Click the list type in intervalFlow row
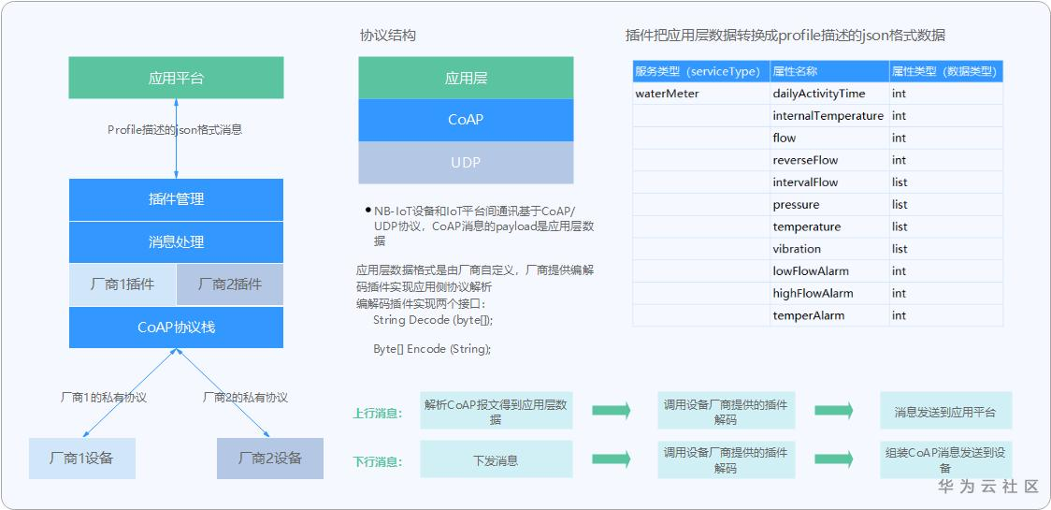The height and width of the screenshot is (510, 1051). point(946,182)
